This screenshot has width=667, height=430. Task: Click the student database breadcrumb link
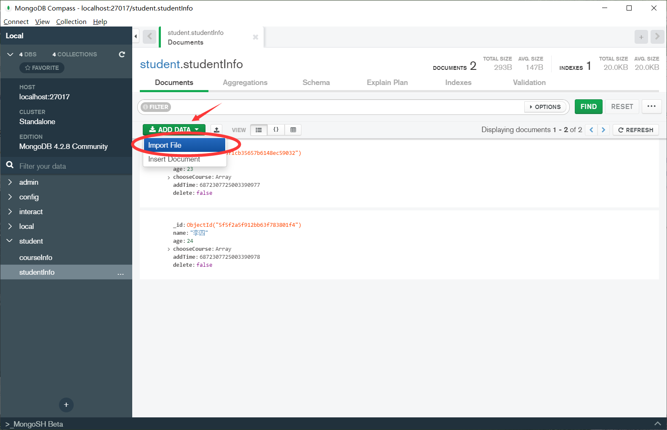point(160,64)
